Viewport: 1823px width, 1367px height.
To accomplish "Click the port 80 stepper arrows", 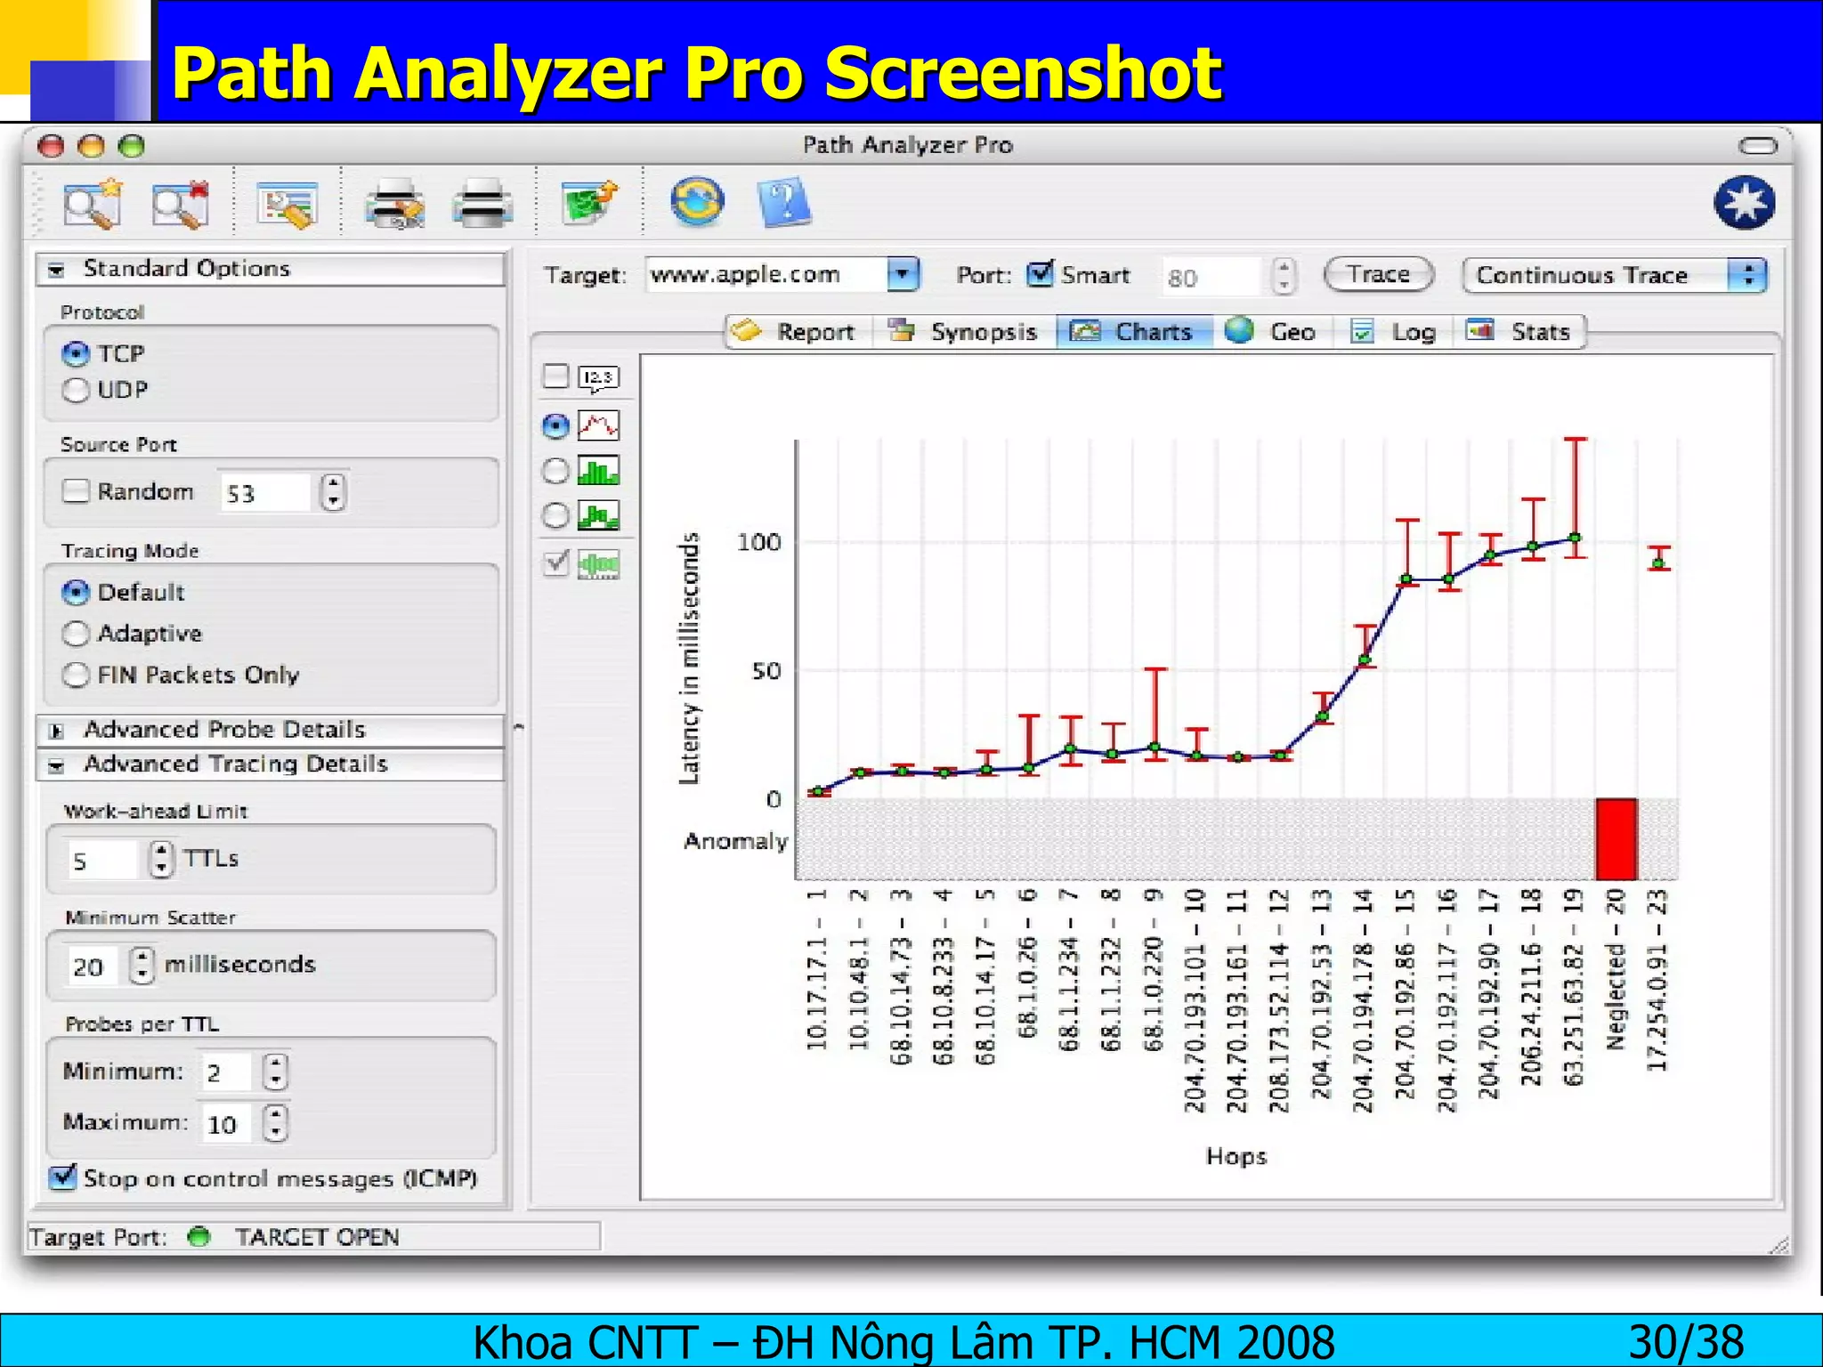I will coord(1283,276).
